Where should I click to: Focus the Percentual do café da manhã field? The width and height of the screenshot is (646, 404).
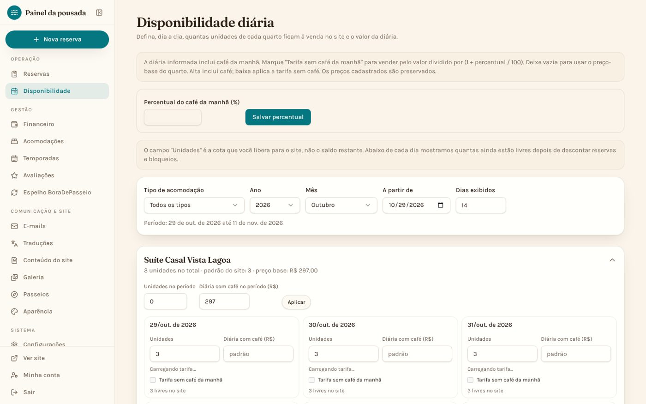pos(173,117)
